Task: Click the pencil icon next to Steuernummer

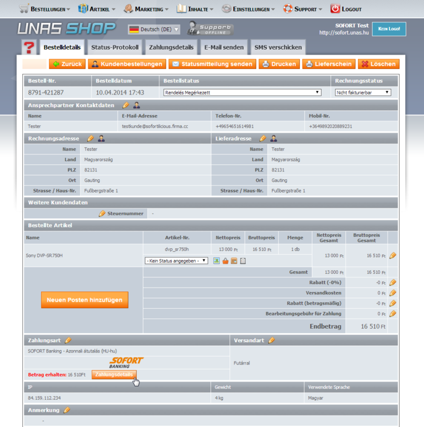Action: pyautogui.click(x=102, y=214)
